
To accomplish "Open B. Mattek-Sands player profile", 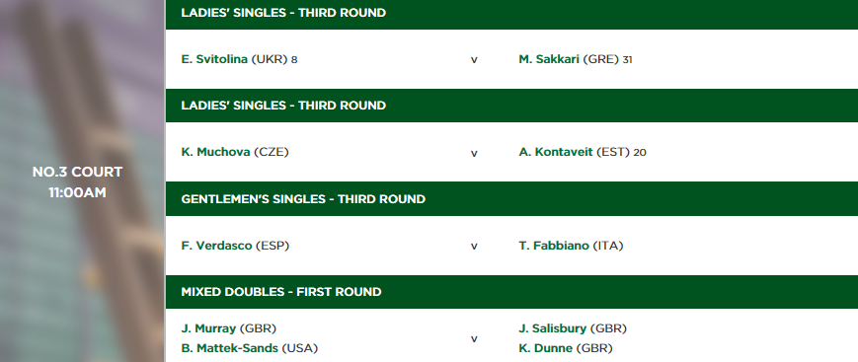I will tap(229, 348).
